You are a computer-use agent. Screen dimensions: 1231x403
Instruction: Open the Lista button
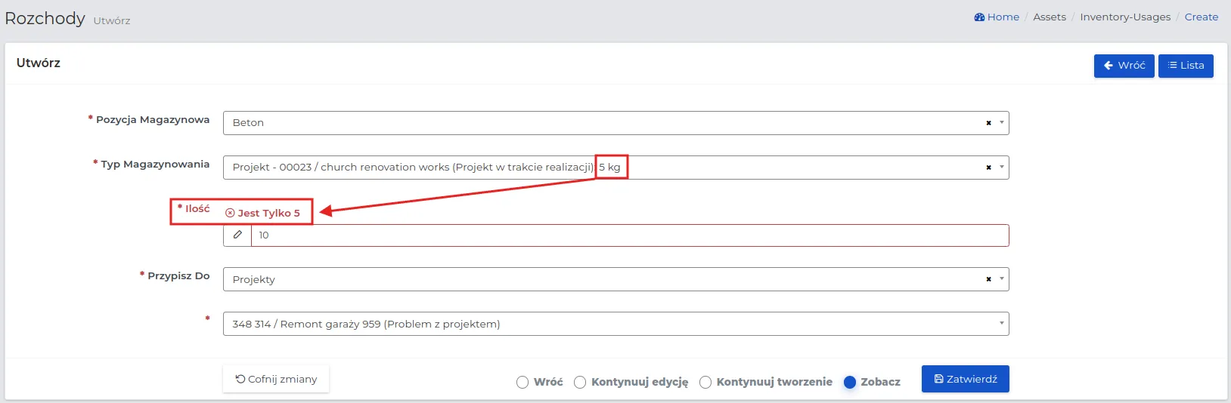(1186, 66)
